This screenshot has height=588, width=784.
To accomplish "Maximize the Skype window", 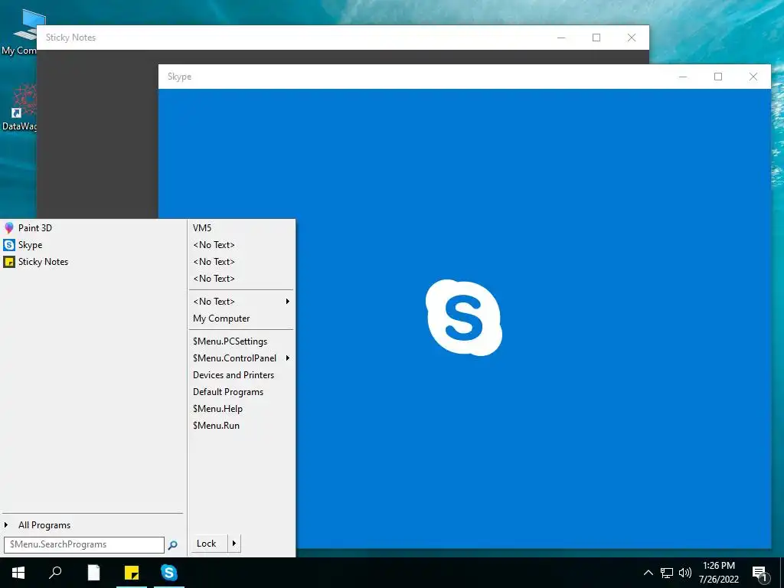I will pos(718,77).
